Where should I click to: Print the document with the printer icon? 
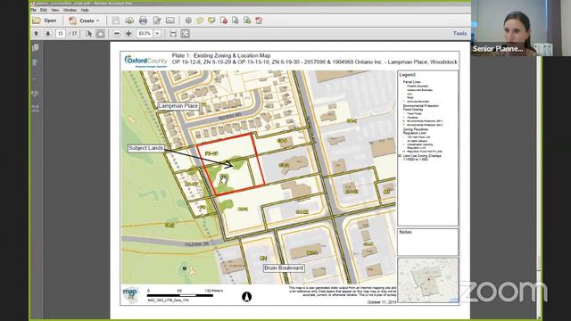point(143,21)
